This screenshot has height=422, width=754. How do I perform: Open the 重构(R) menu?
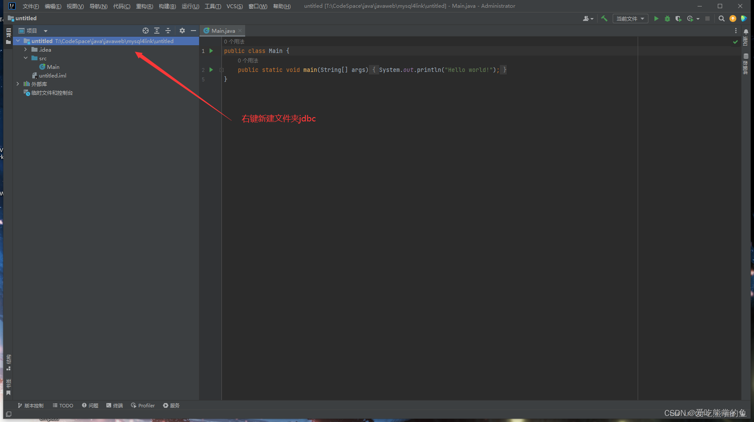[144, 6]
